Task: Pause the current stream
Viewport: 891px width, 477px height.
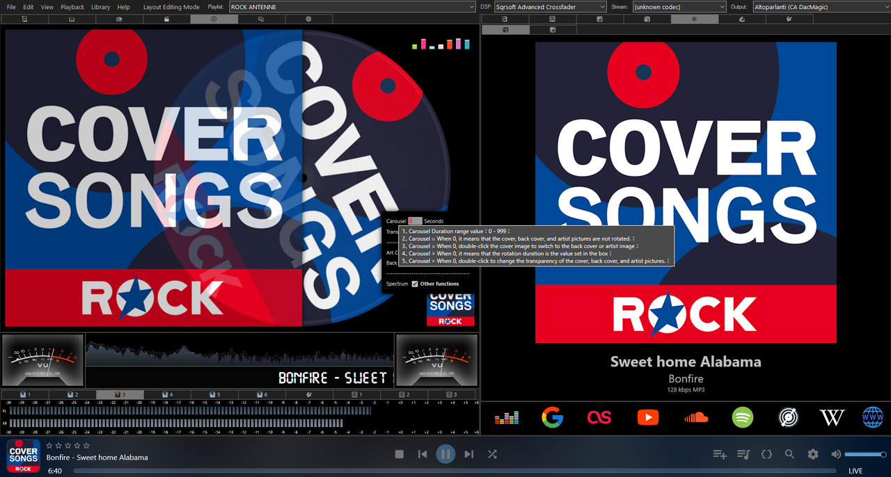Action: (x=445, y=454)
